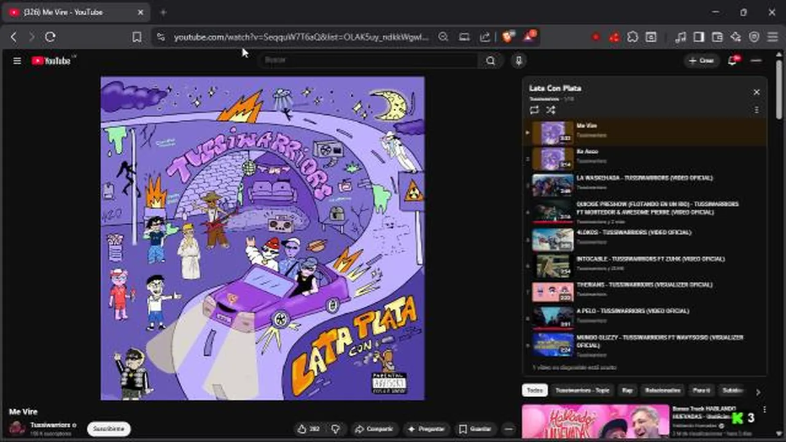Select the Para ti filter chip
This screenshot has height=442, width=786.
(x=702, y=390)
